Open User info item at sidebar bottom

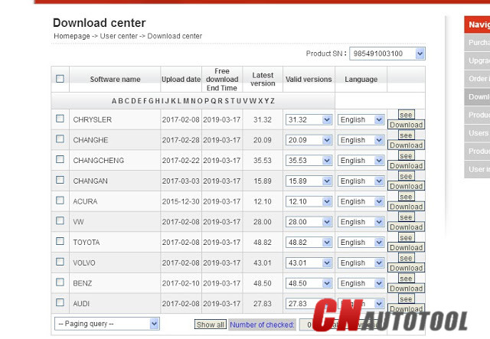pos(477,169)
